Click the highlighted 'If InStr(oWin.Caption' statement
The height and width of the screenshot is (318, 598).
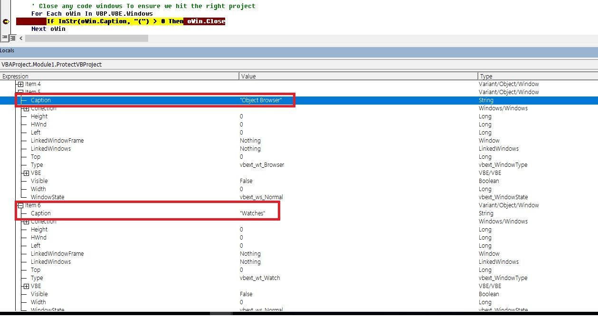click(x=115, y=21)
